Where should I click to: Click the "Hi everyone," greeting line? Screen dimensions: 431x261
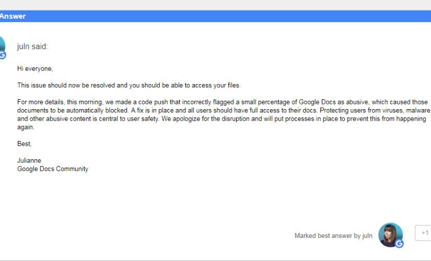(x=35, y=69)
